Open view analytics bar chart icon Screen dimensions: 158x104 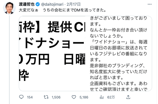[x=102, y=97]
